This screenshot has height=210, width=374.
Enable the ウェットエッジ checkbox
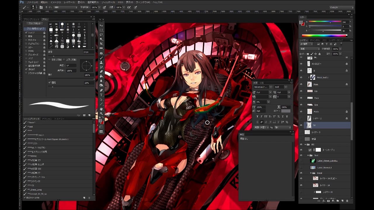pyautogui.click(x=26, y=62)
